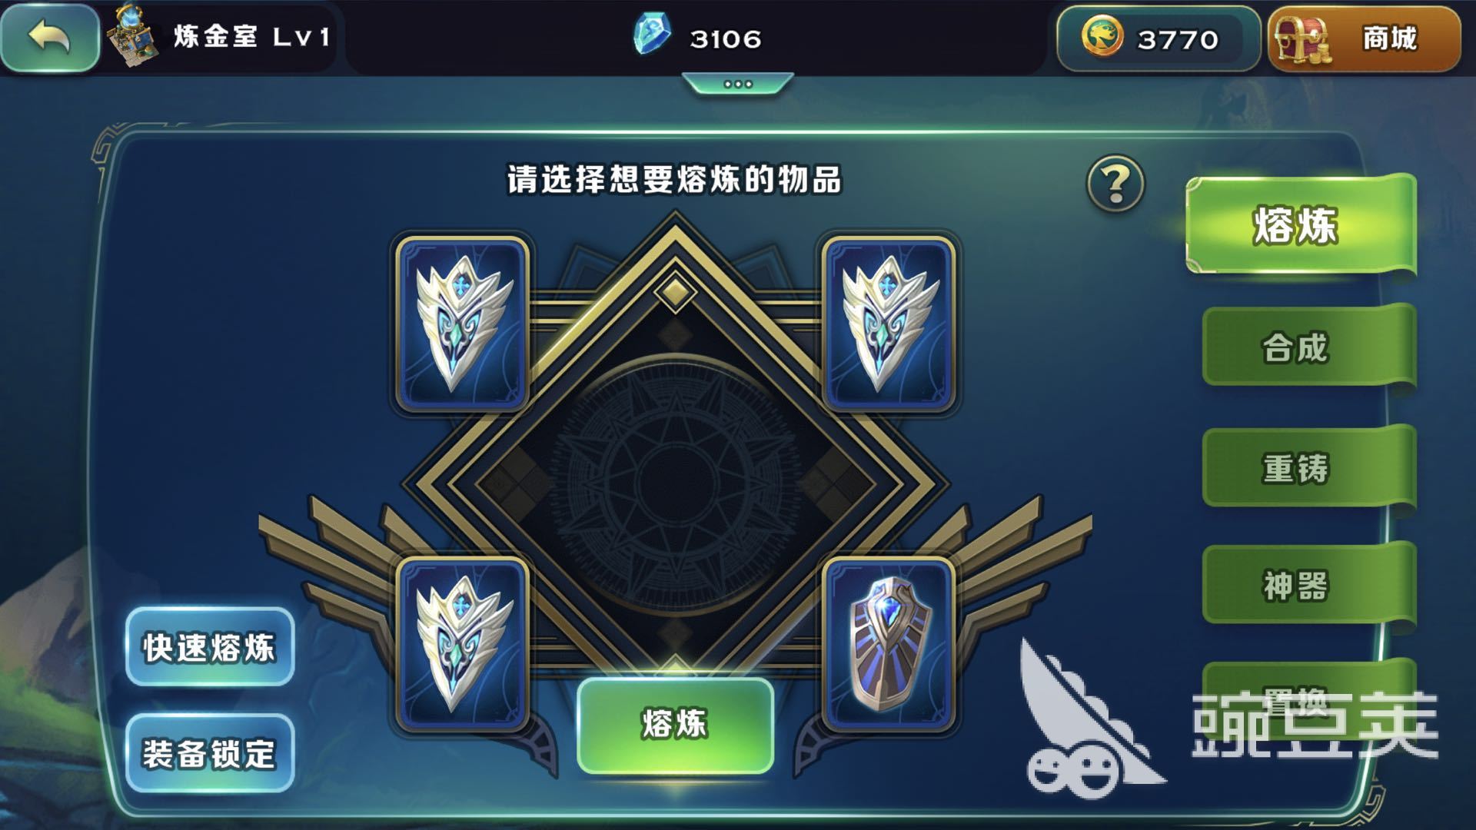
Task: Click the central alchemy circle slot
Action: click(x=675, y=476)
